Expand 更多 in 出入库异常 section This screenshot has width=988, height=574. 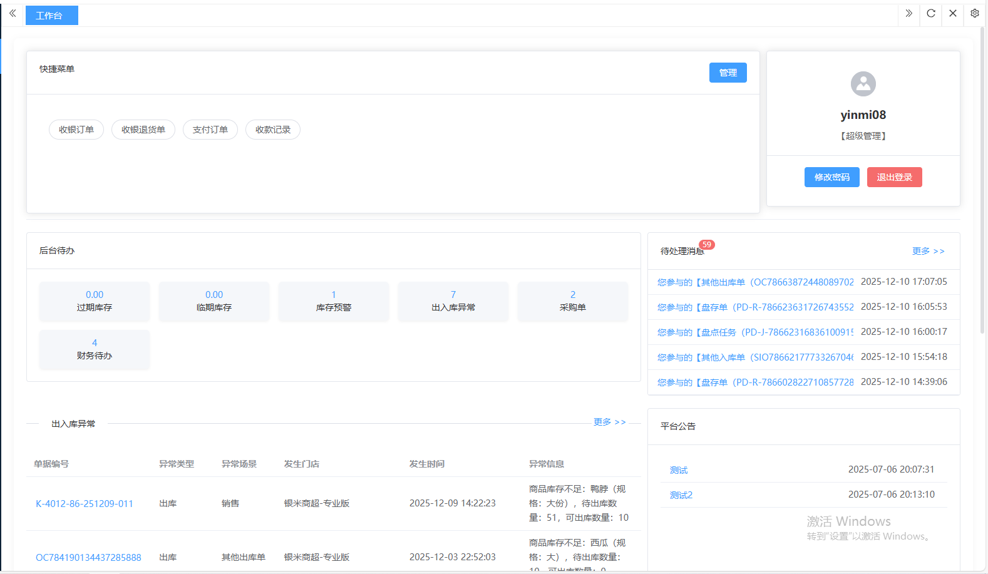609,422
